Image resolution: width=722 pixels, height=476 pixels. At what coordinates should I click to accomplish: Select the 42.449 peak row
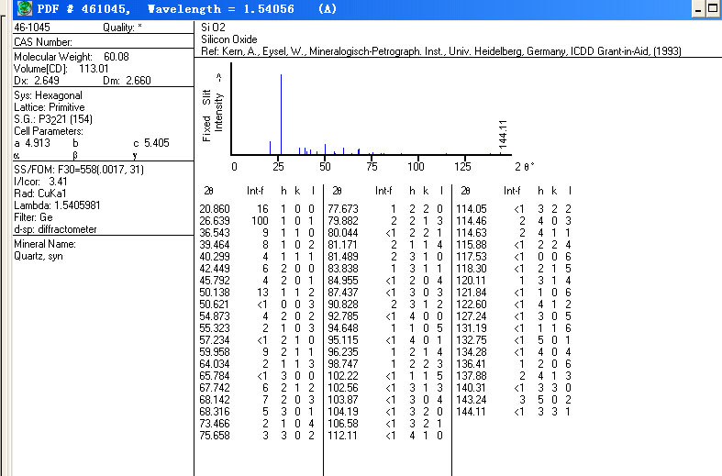[258, 269]
